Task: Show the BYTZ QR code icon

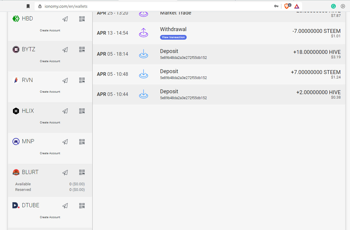Action: 82,49
